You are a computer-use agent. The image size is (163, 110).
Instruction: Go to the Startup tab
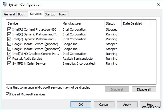pyautogui.click(x=50, y=14)
